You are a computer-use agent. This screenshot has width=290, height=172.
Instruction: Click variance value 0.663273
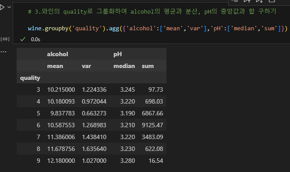94,113
